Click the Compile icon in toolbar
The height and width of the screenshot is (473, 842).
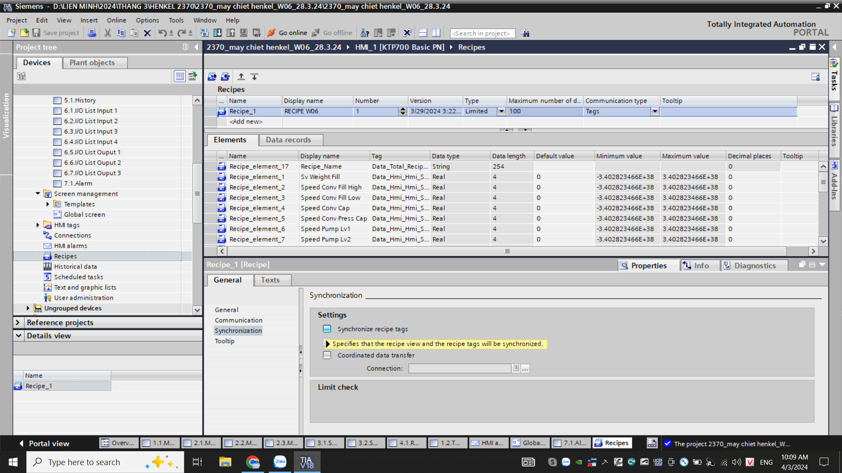pyautogui.click(x=204, y=33)
